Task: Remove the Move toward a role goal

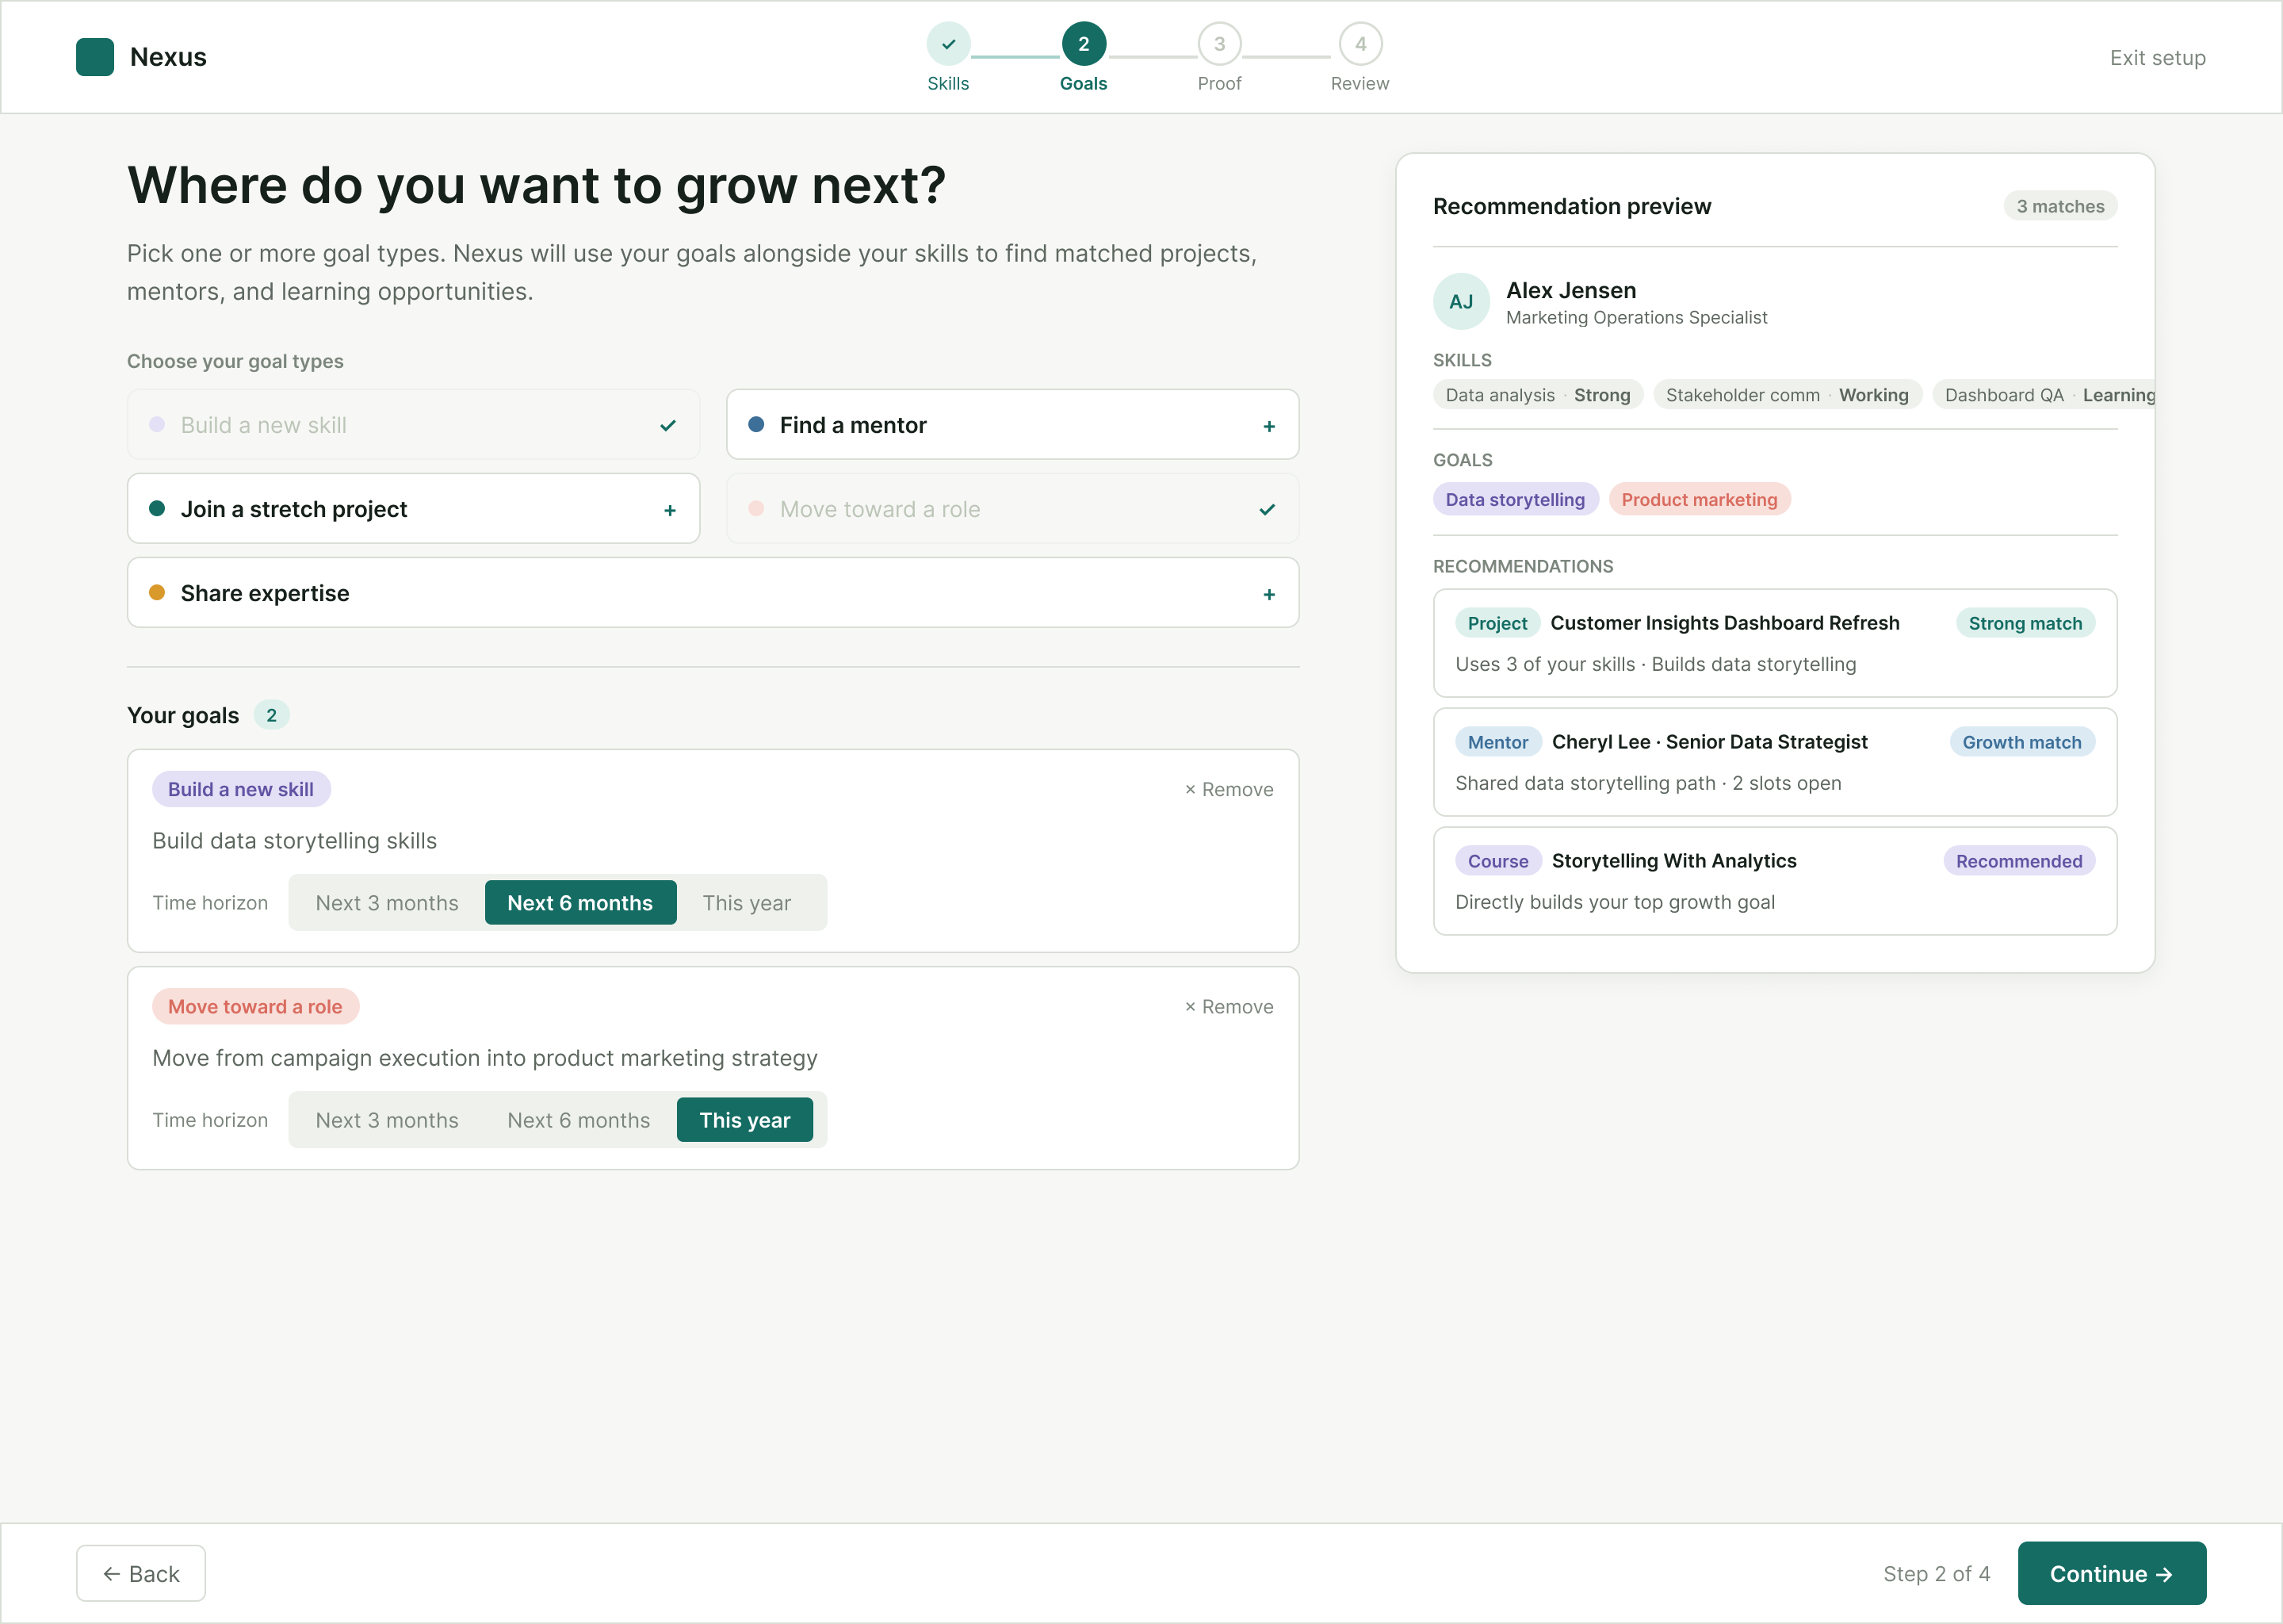Action: click(x=1229, y=1006)
